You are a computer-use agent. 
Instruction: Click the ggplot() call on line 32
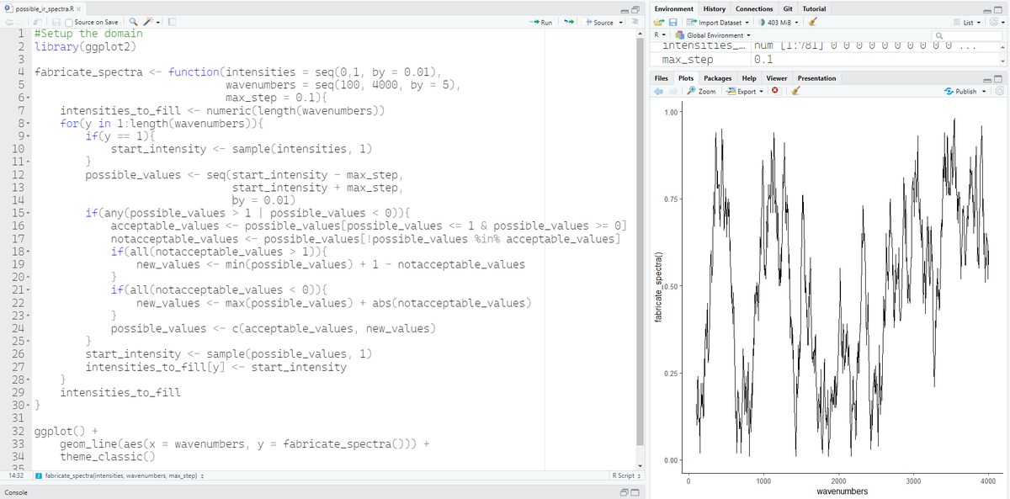point(60,430)
